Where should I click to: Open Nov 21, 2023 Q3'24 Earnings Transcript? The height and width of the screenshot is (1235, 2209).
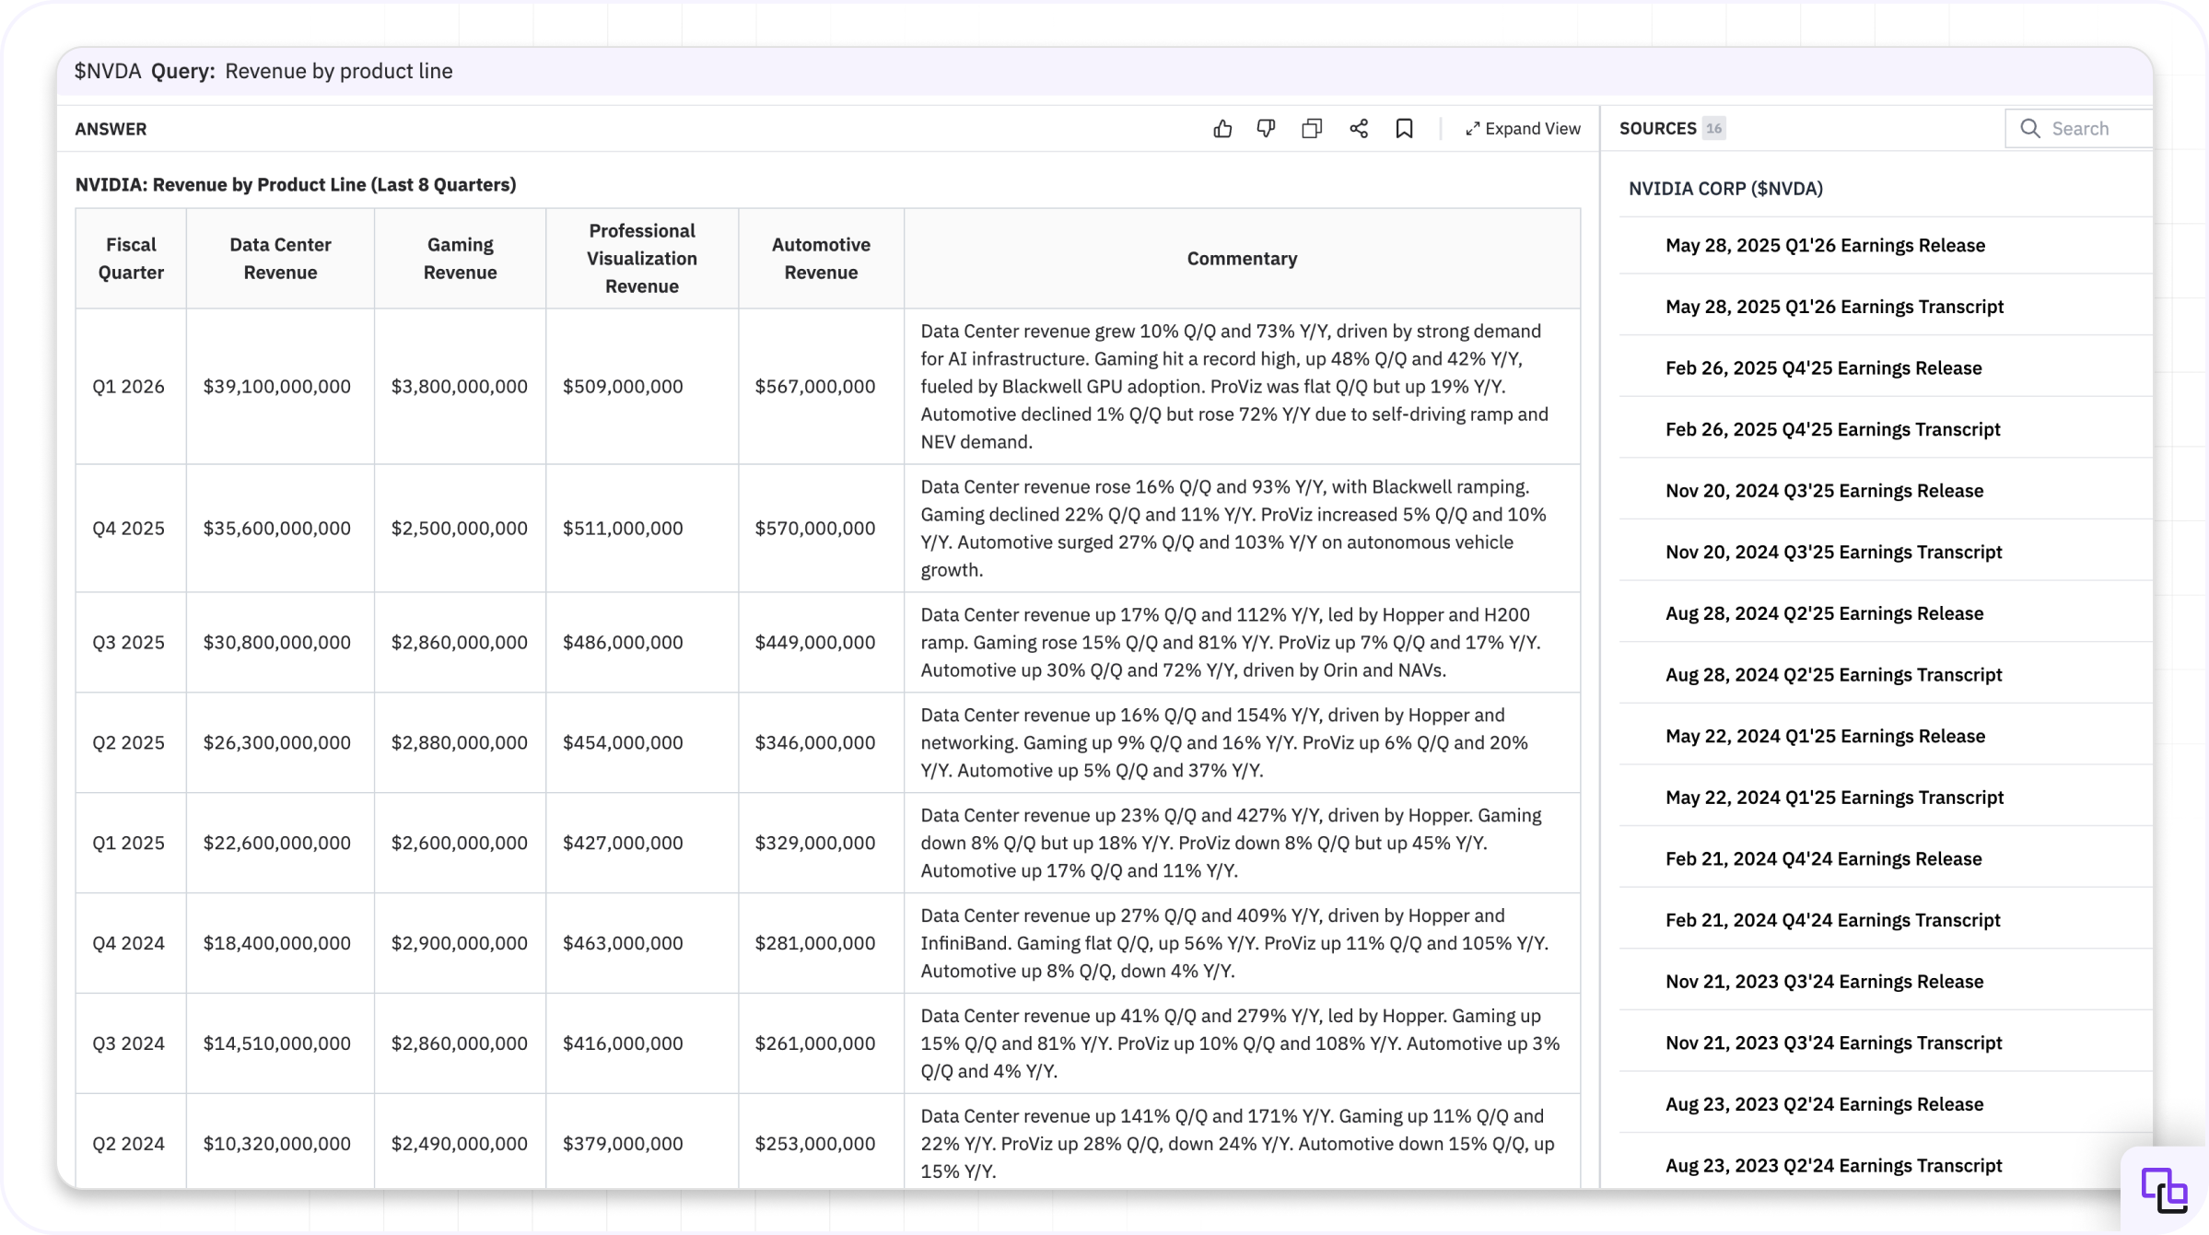[x=1833, y=1043]
